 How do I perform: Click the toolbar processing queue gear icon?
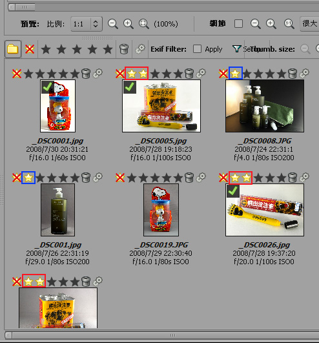(140, 49)
